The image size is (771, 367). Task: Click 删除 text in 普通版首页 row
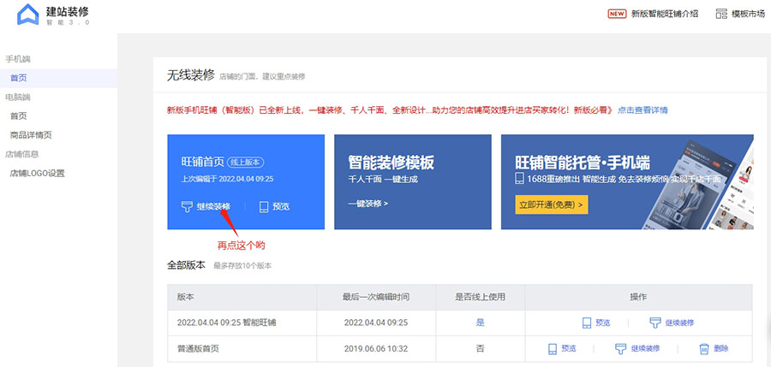tap(720, 349)
